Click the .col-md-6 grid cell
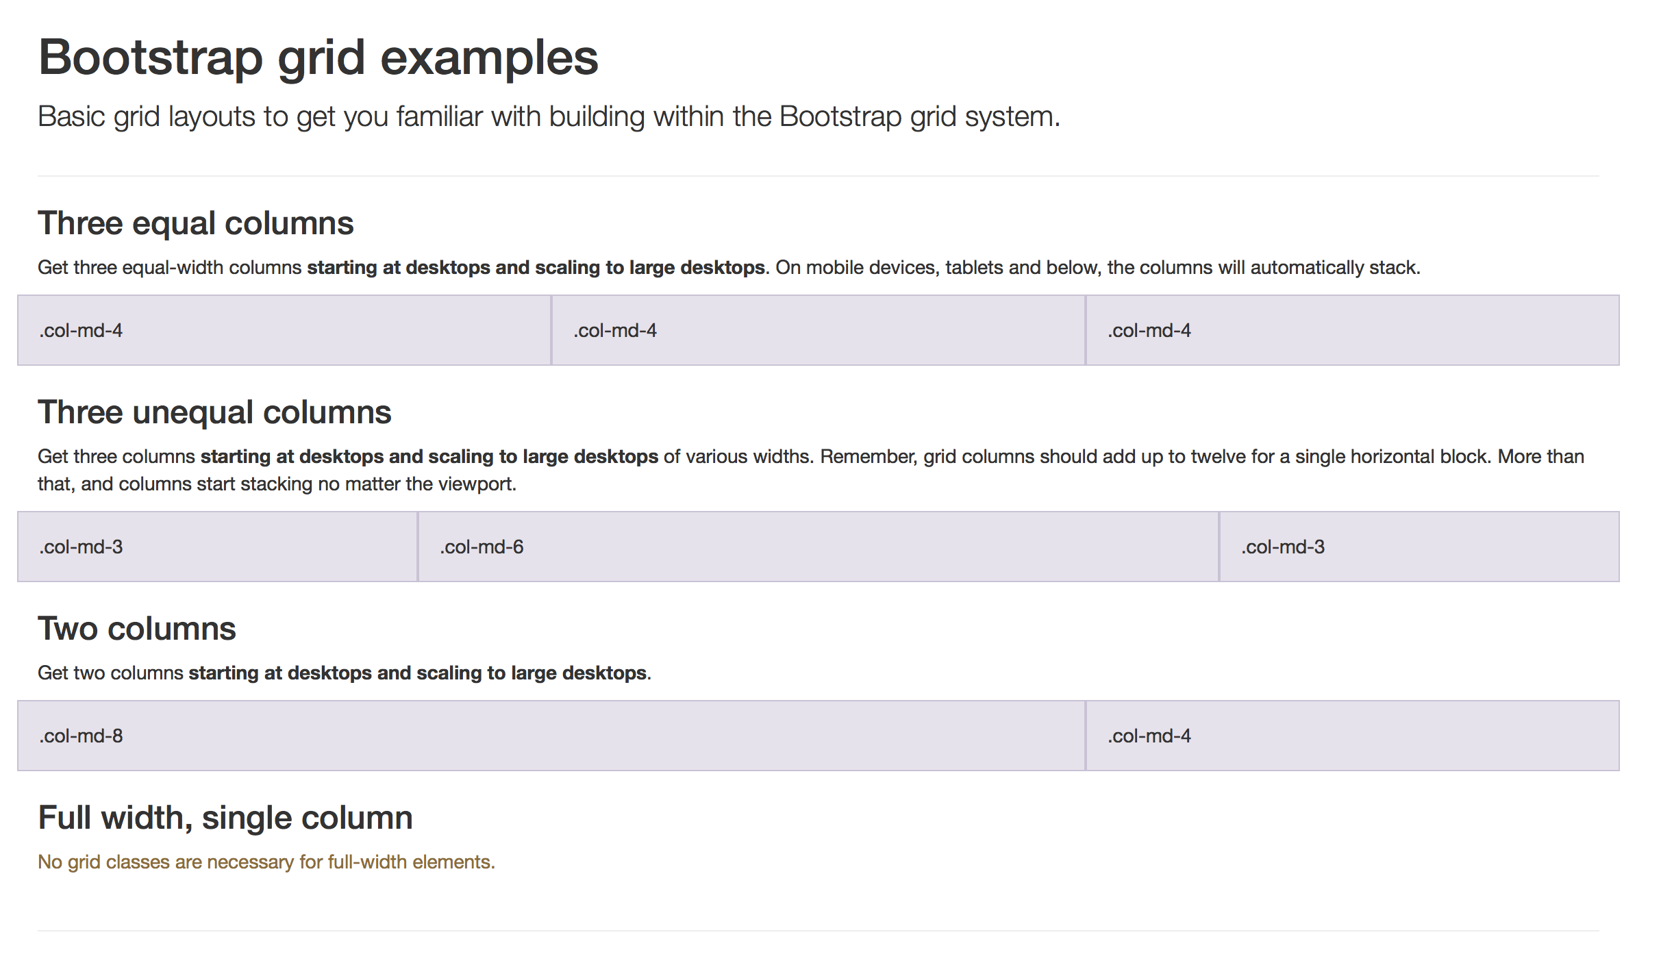Screen dimensions: 1674x963 point(819,547)
